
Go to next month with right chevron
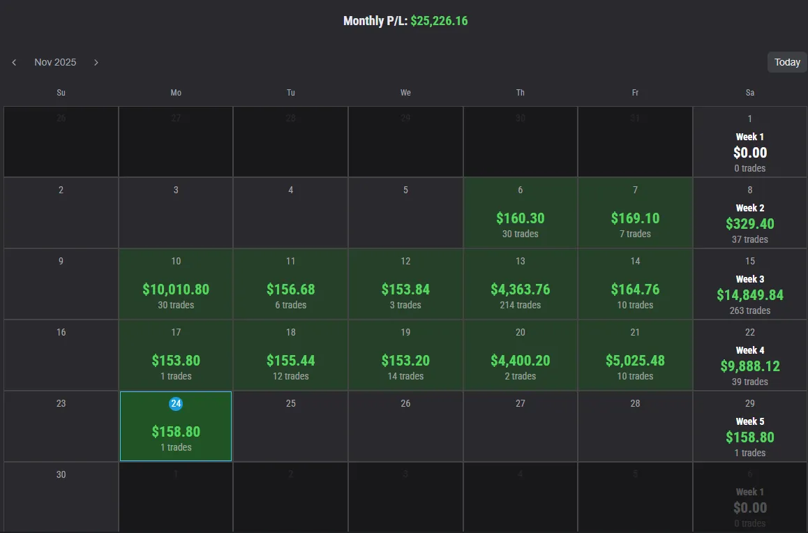[x=96, y=63]
